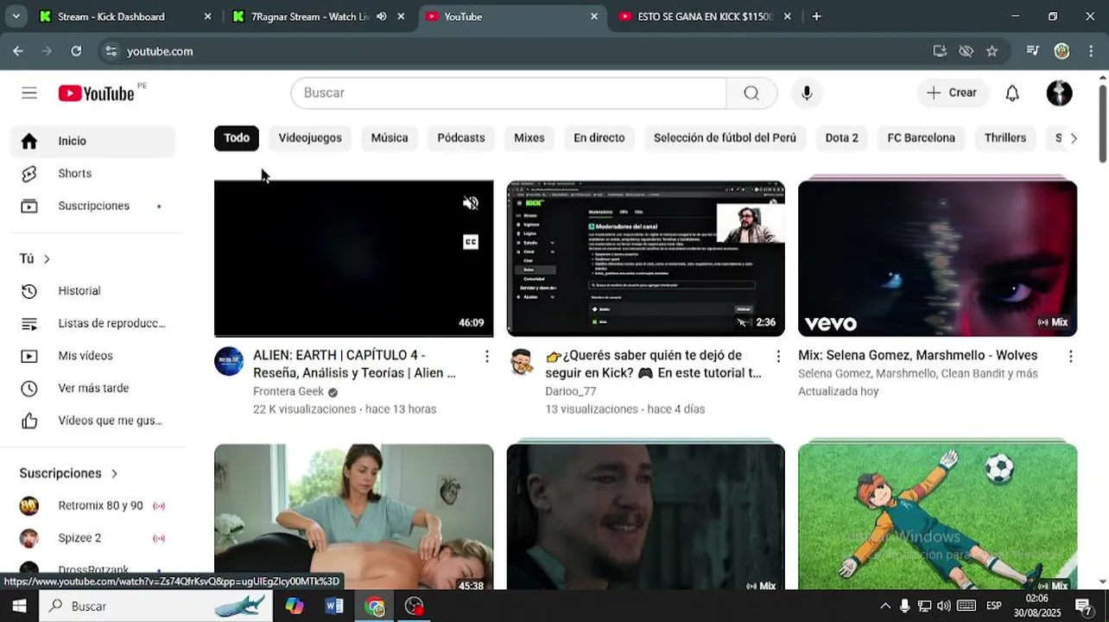Screen dimensions: 1109x622
Task: Open options menu for Alien Earth video
Action: coord(486,356)
